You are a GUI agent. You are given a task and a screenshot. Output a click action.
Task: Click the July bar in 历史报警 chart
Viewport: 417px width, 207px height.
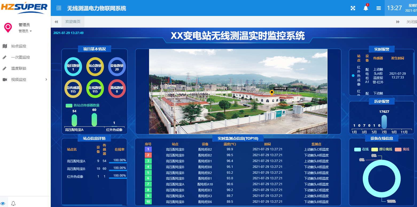coord(384,122)
